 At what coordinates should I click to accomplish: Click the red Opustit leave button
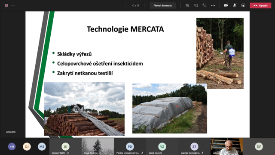pos(260,6)
